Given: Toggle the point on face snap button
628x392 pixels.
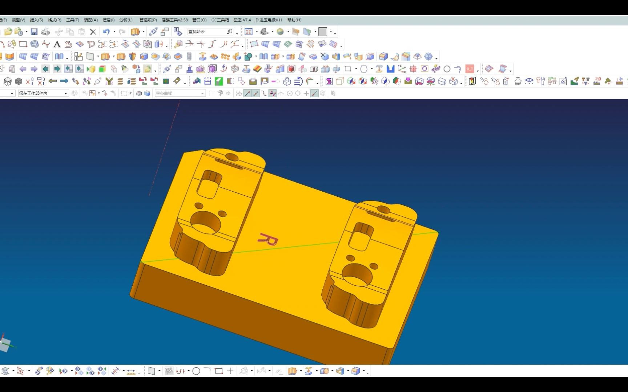Looking at the screenshot, I should click(323, 93).
